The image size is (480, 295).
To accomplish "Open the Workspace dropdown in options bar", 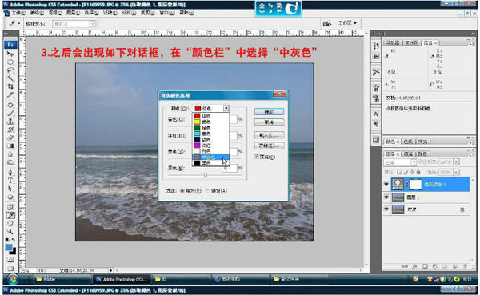I will 347,23.
